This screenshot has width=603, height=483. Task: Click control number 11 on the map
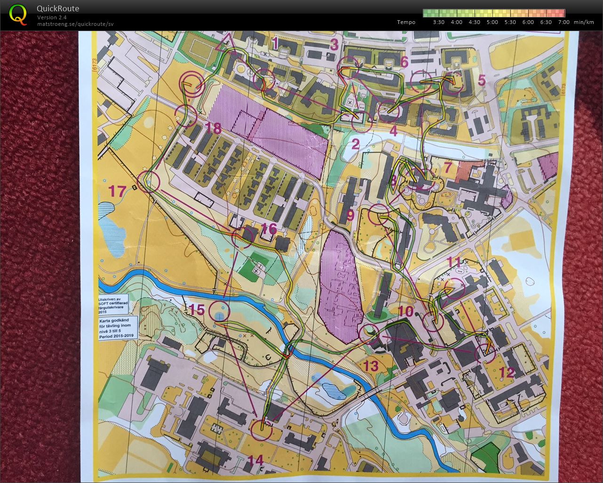point(455,262)
